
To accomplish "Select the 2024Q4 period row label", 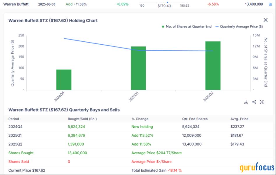I will (x=15, y=127).
